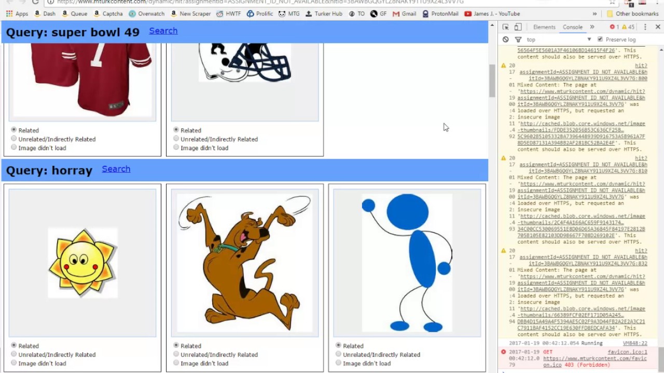Viewport: 664px width, 373px height.
Task: Click the dancing Scooby-Doo thumbnail
Action: [244, 263]
